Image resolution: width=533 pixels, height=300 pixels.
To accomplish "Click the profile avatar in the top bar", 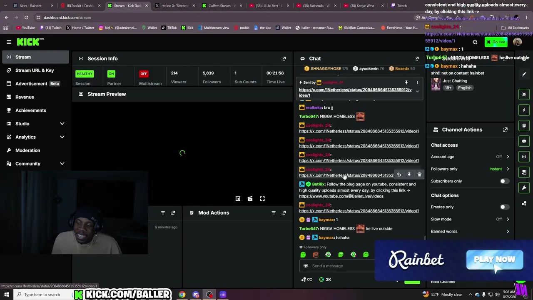I will (517, 42).
